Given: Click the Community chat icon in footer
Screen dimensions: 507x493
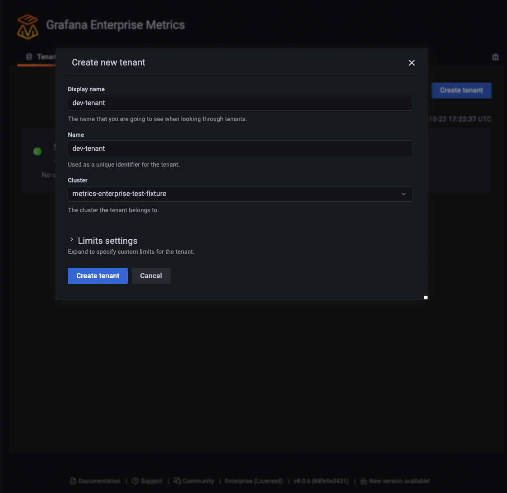Looking at the screenshot, I should 178,481.
